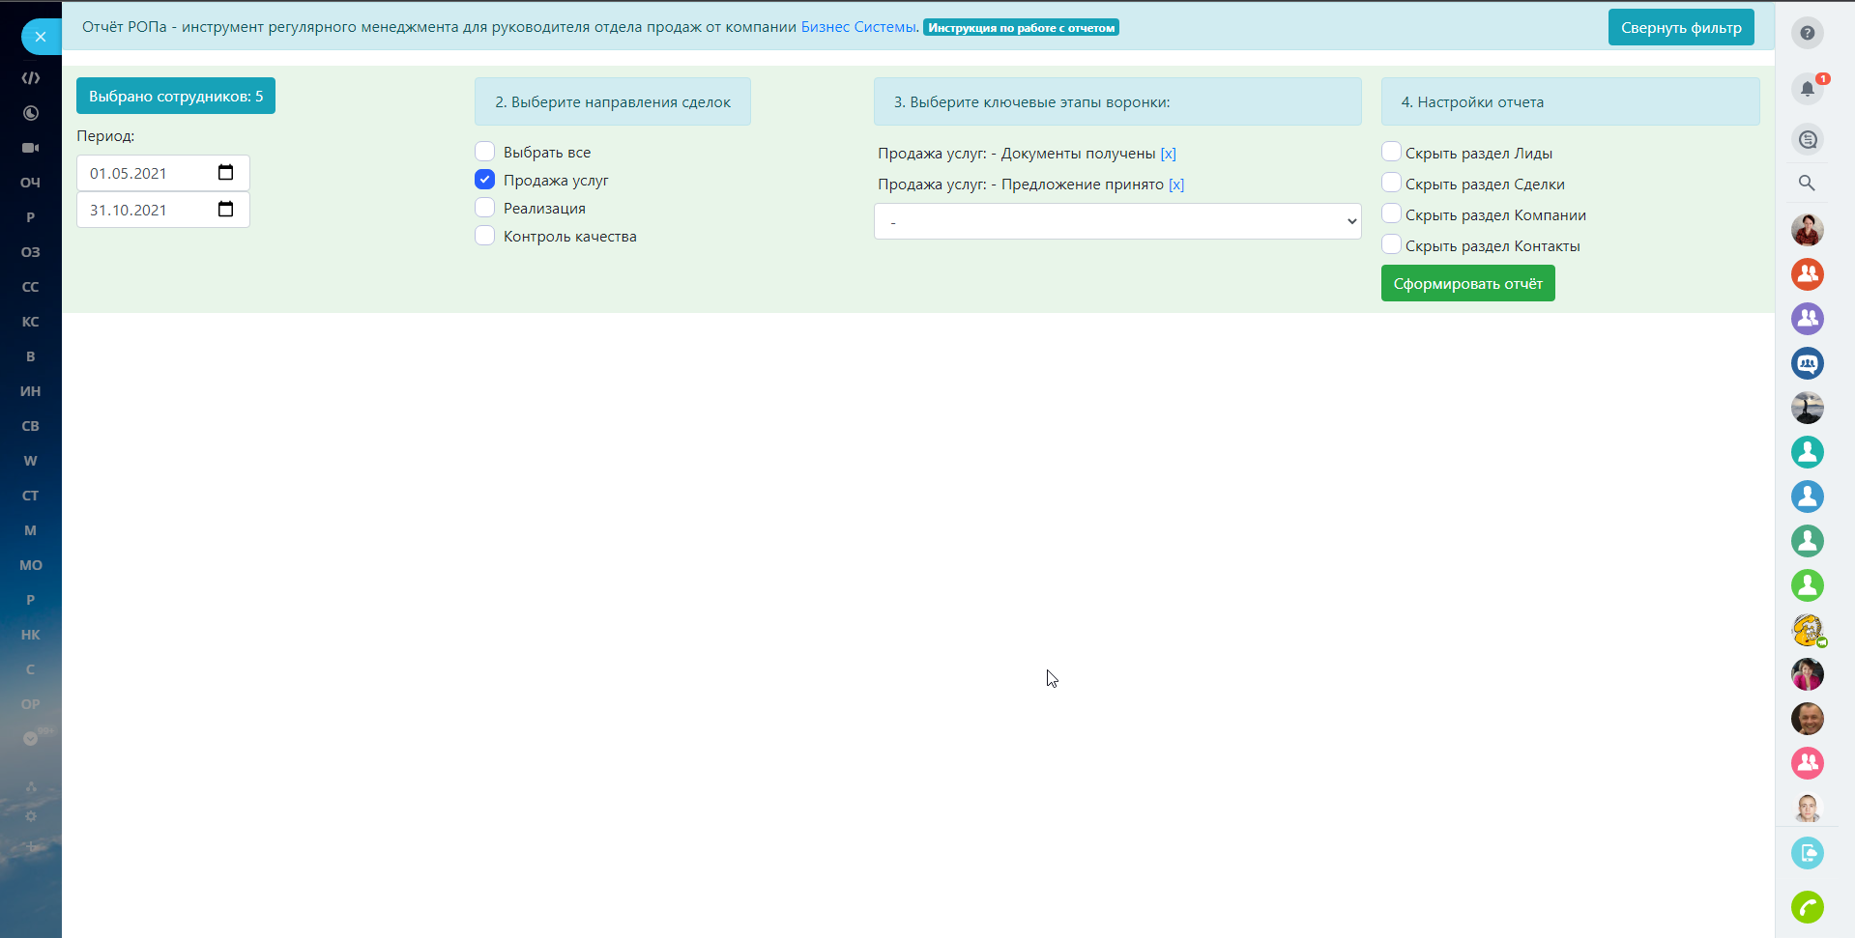Screen dimensions: 1855x938
Task: Click the green phone call icon
Action: click(1807, 907)
